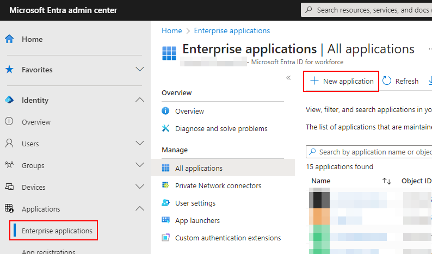The image size is (432, 254).
Task: Click the first application's dark thumbnail
Action: click(319, 198)
